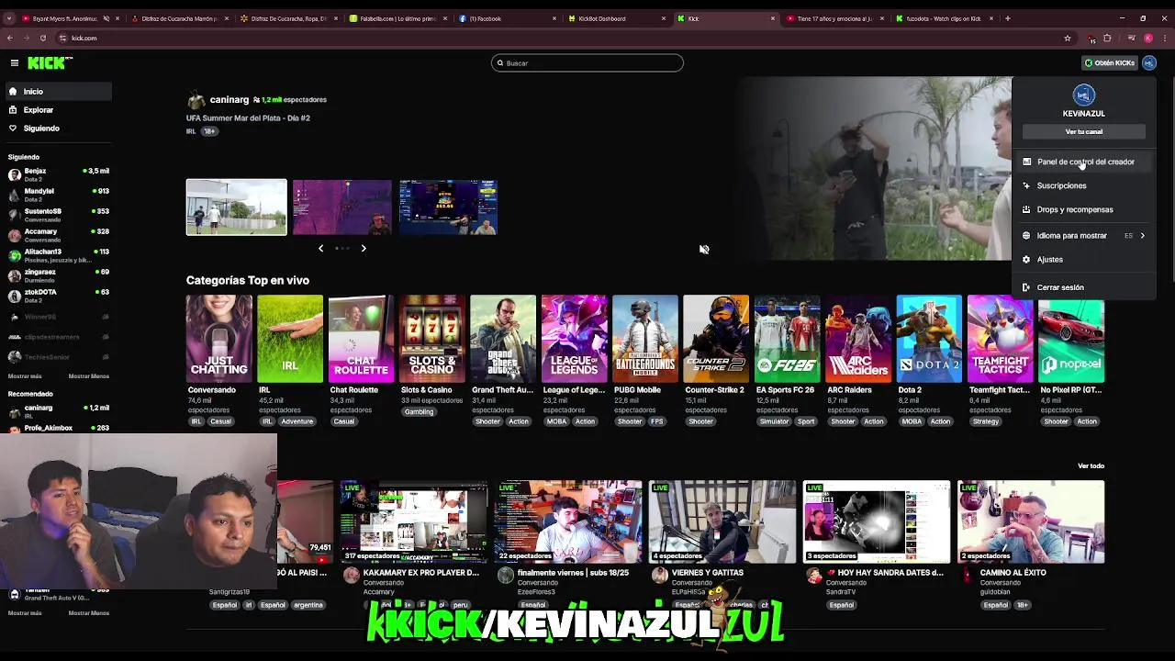Open the browser extensions puzzle icon

[x=1107, y=38]
